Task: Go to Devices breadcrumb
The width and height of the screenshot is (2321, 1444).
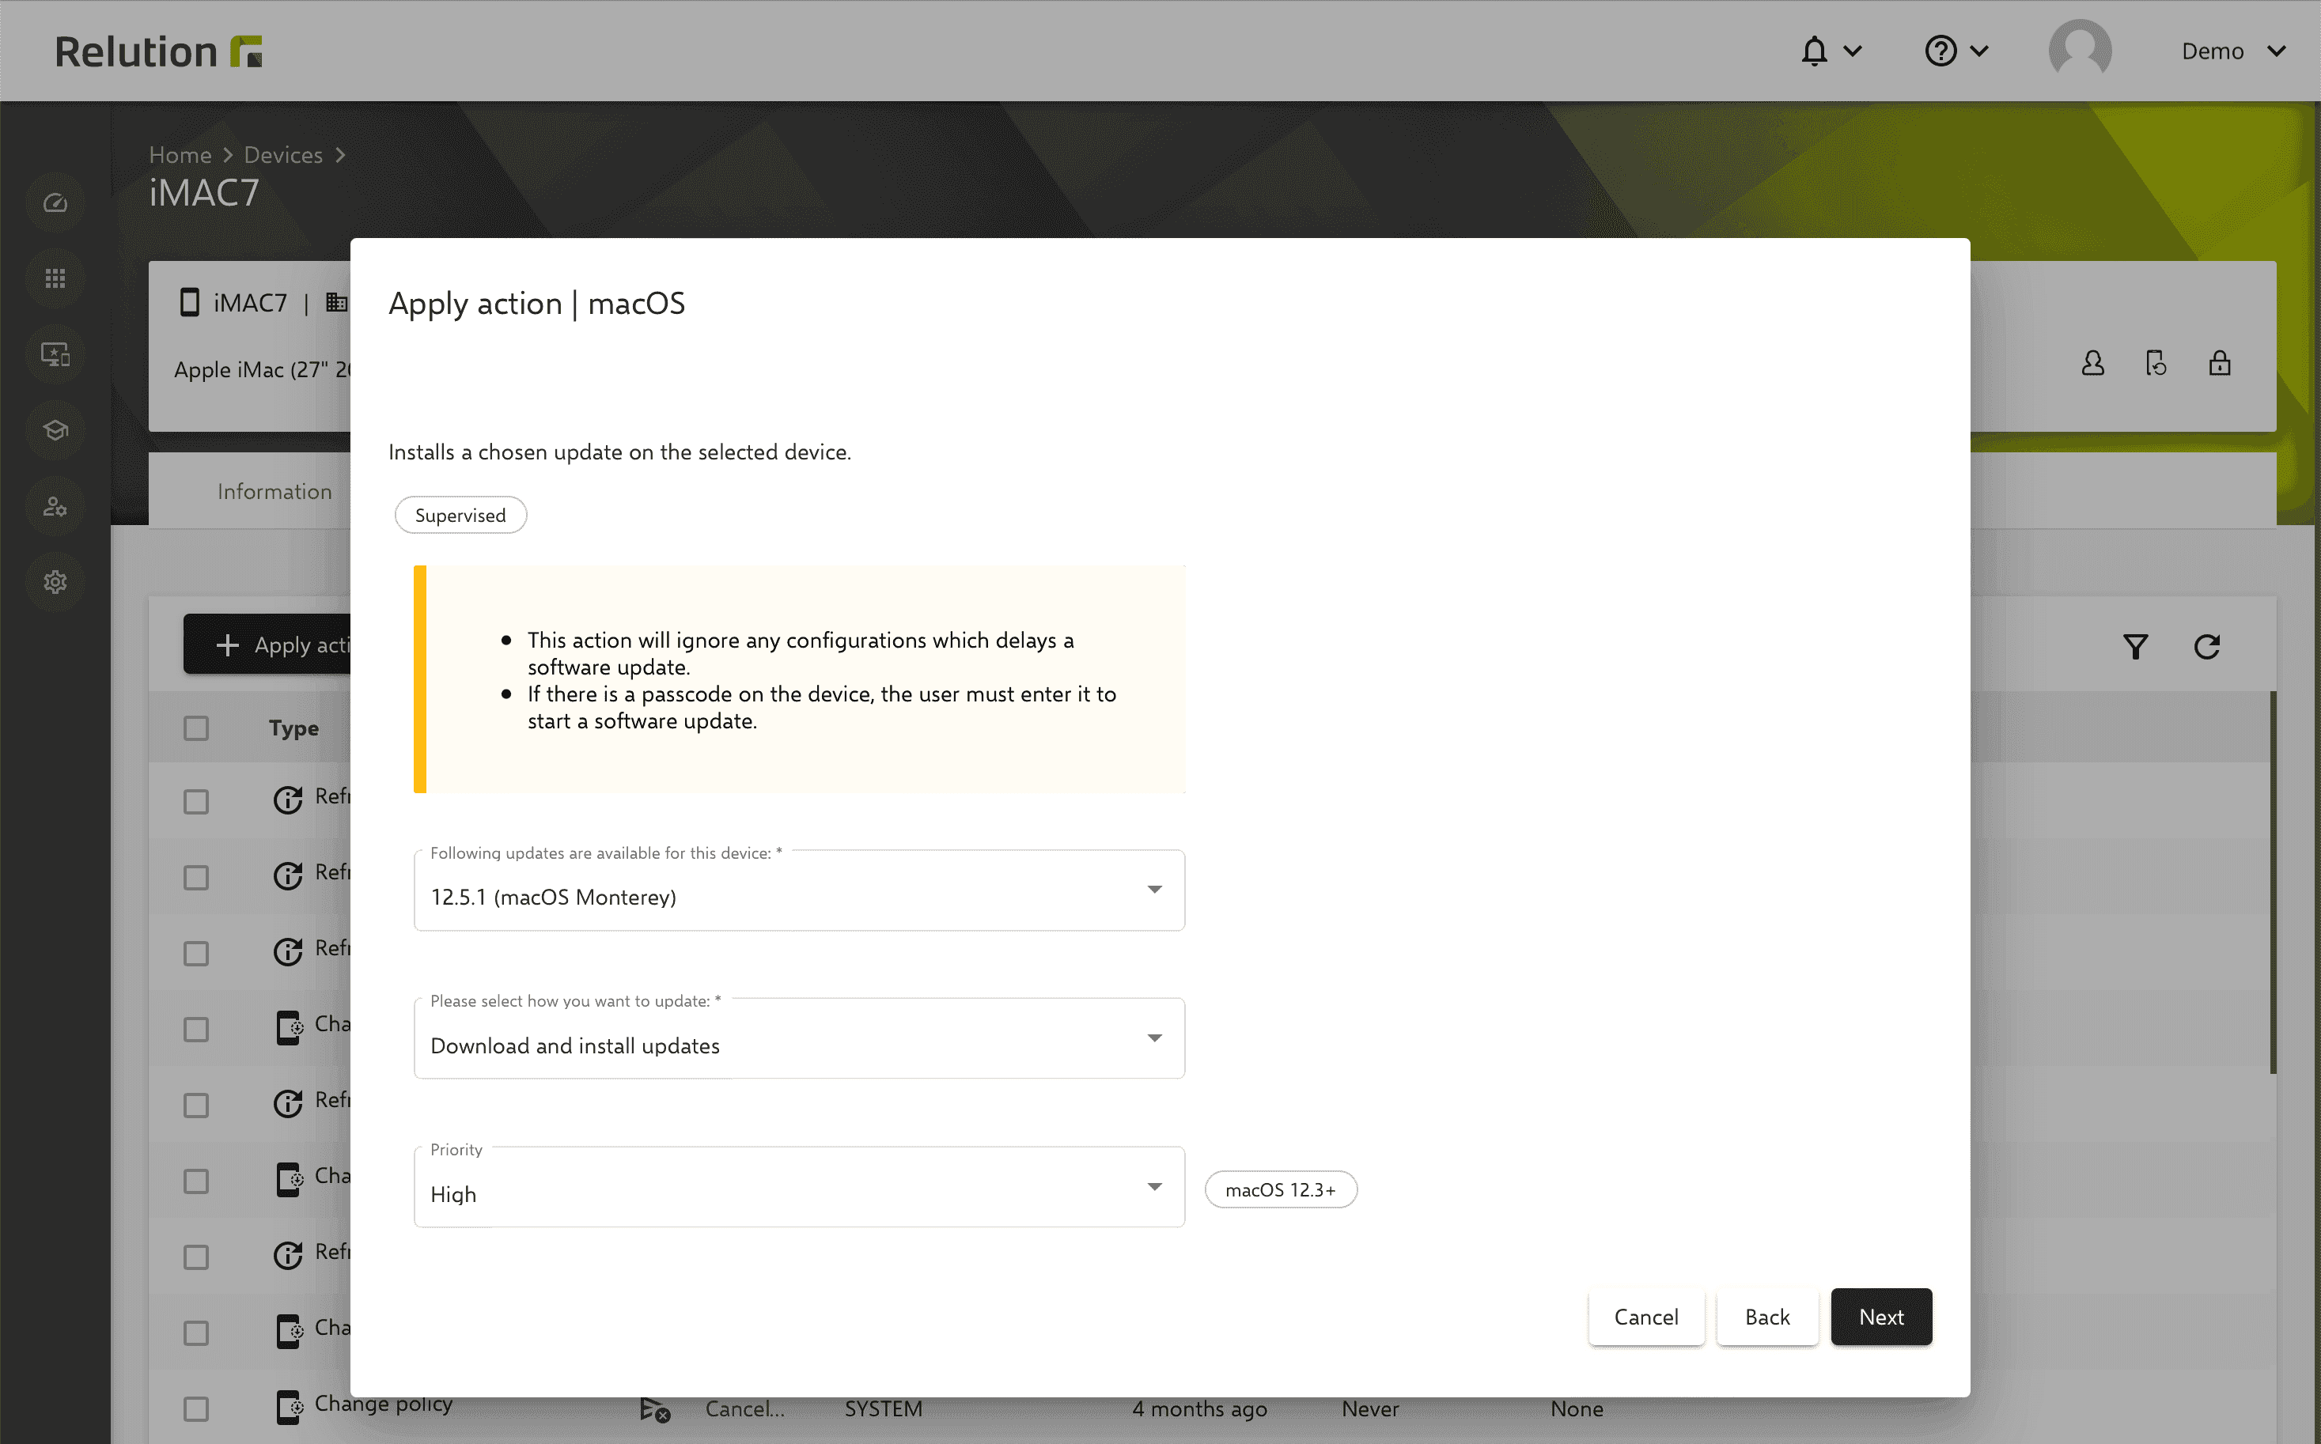Action: click(x=282, y=155)
